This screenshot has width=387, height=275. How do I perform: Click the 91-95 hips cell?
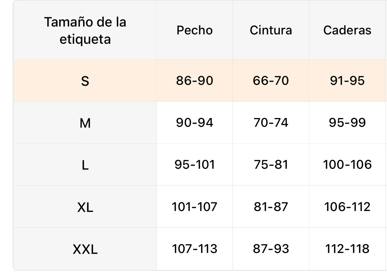click(x=347, y=81)
